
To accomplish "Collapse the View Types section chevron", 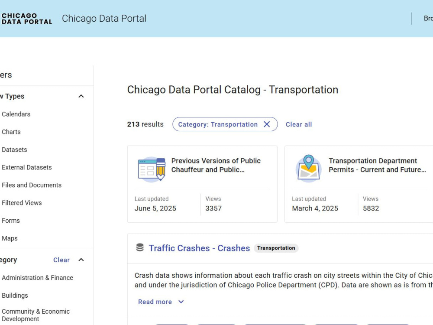I will 81,96.
